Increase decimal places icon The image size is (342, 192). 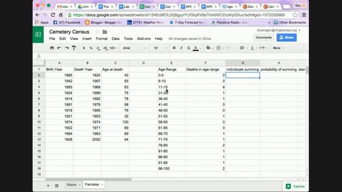click(105, 48)
